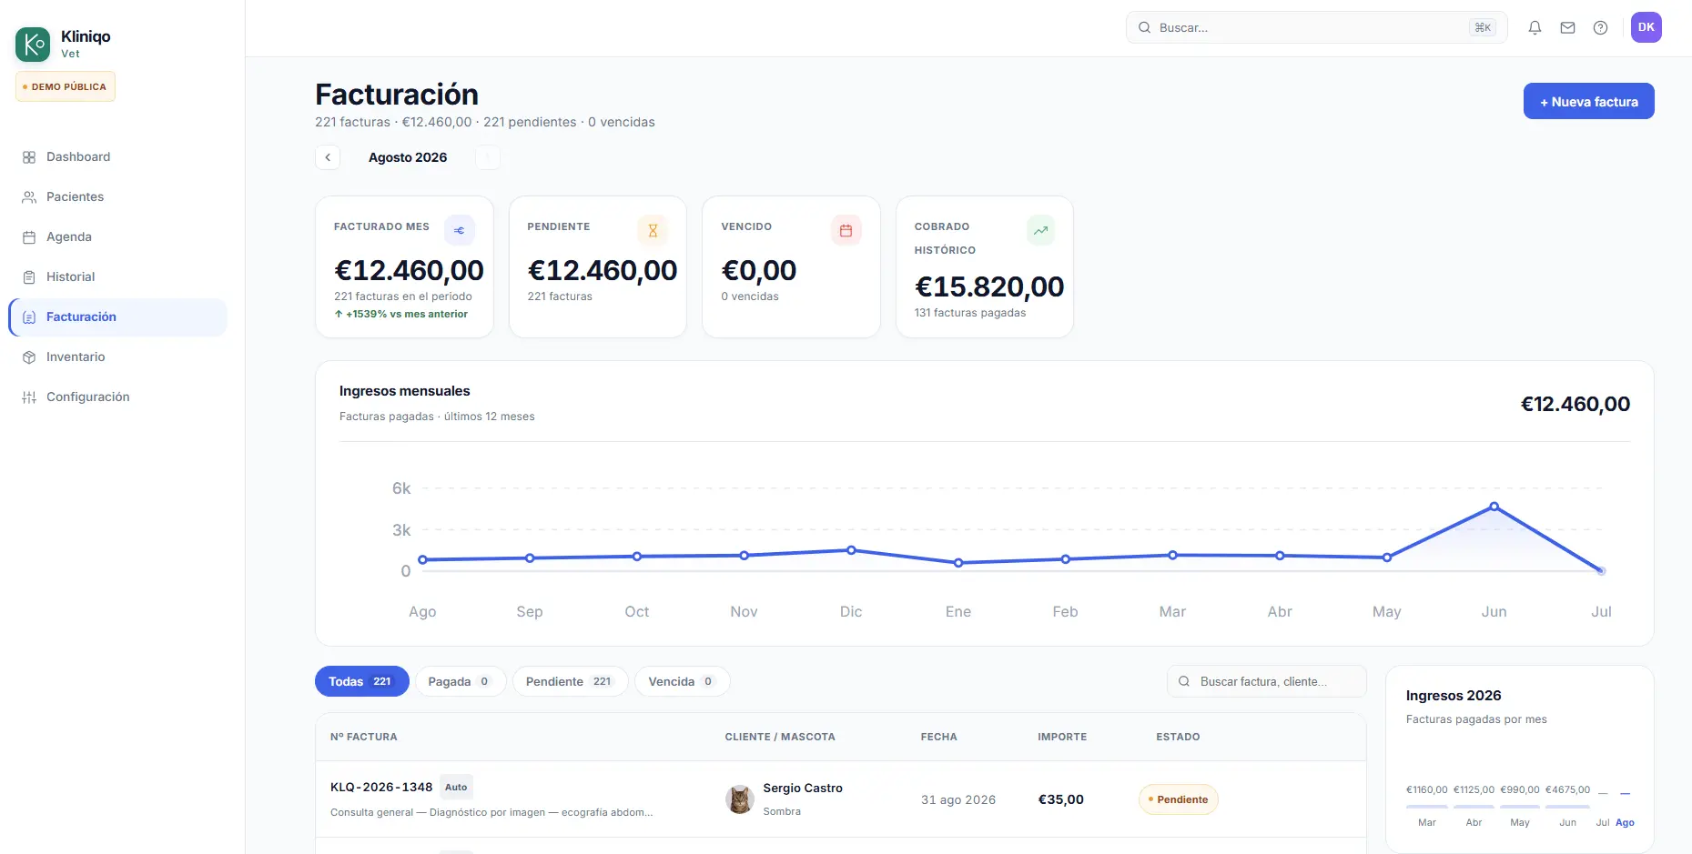Image resolution: width=1692 pixels, height=854 pixels.
Task: Select the Pagada filter tab
Action: pyautogui.click(x=460, y=681)
